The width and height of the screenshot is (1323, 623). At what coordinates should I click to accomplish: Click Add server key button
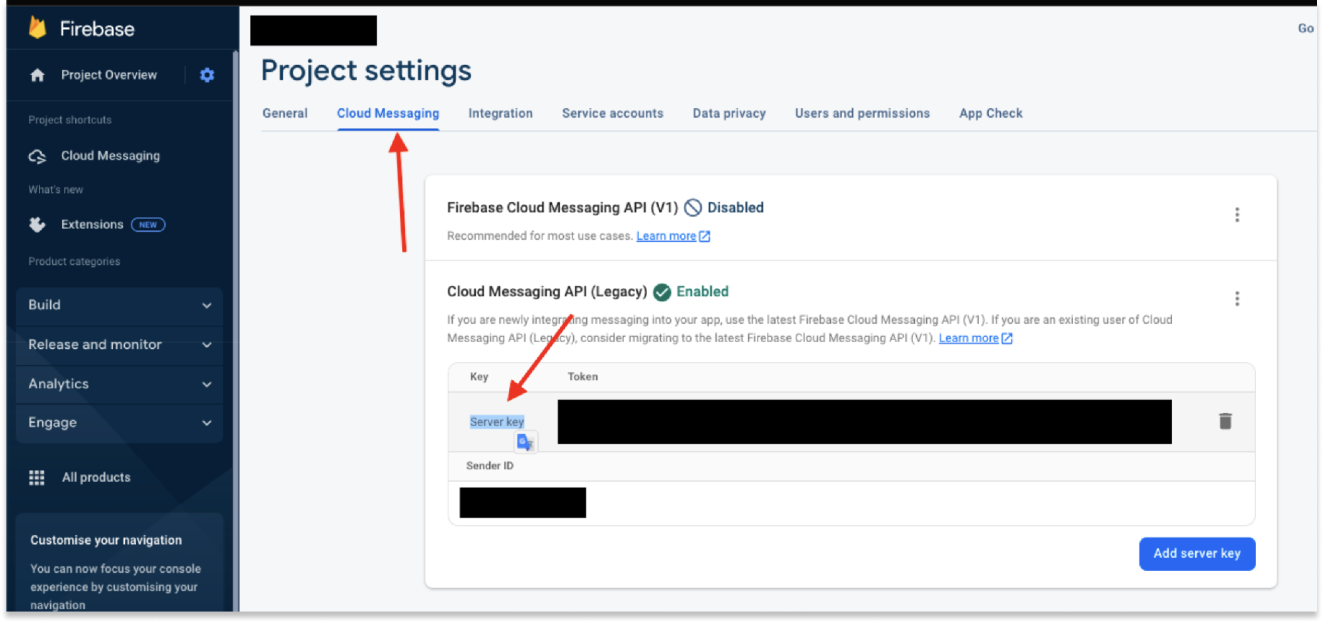[x=1197, y=554]
